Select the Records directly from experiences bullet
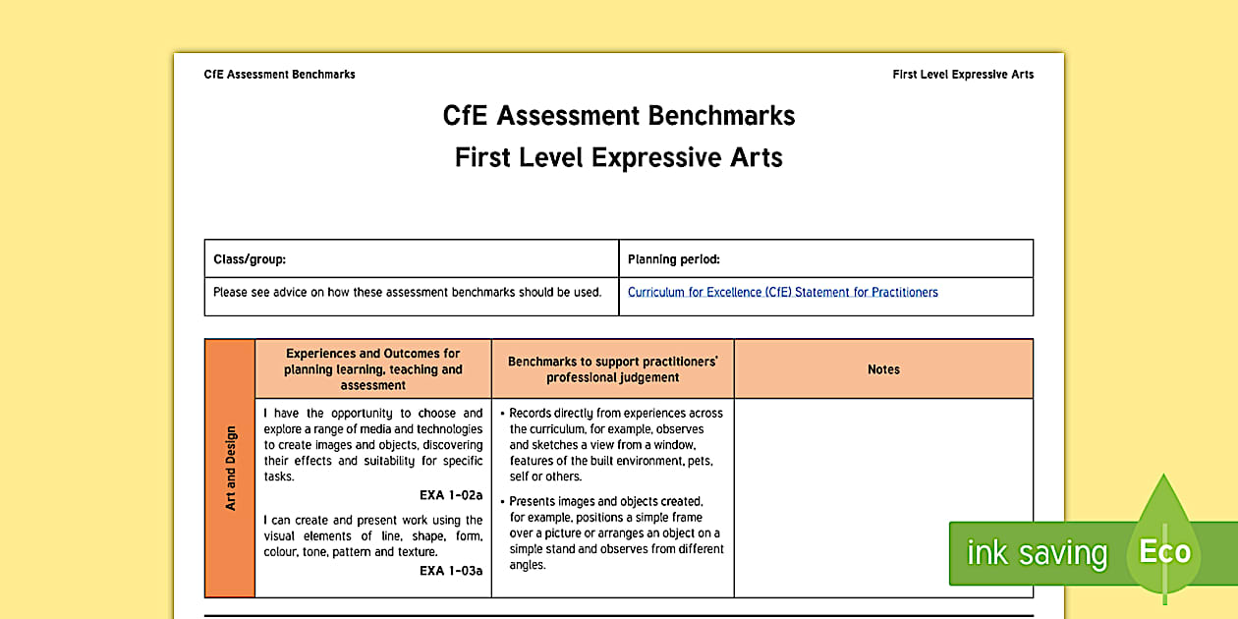This screenshot has width=1238, height=619. pos(613,444)
